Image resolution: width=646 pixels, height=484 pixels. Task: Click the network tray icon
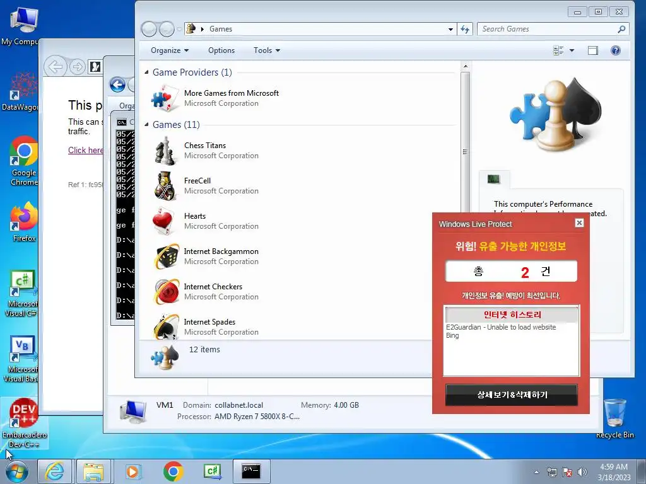tap(551, 472)
